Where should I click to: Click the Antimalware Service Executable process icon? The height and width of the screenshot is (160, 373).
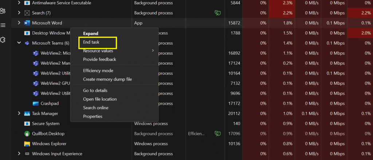point(27,3)
